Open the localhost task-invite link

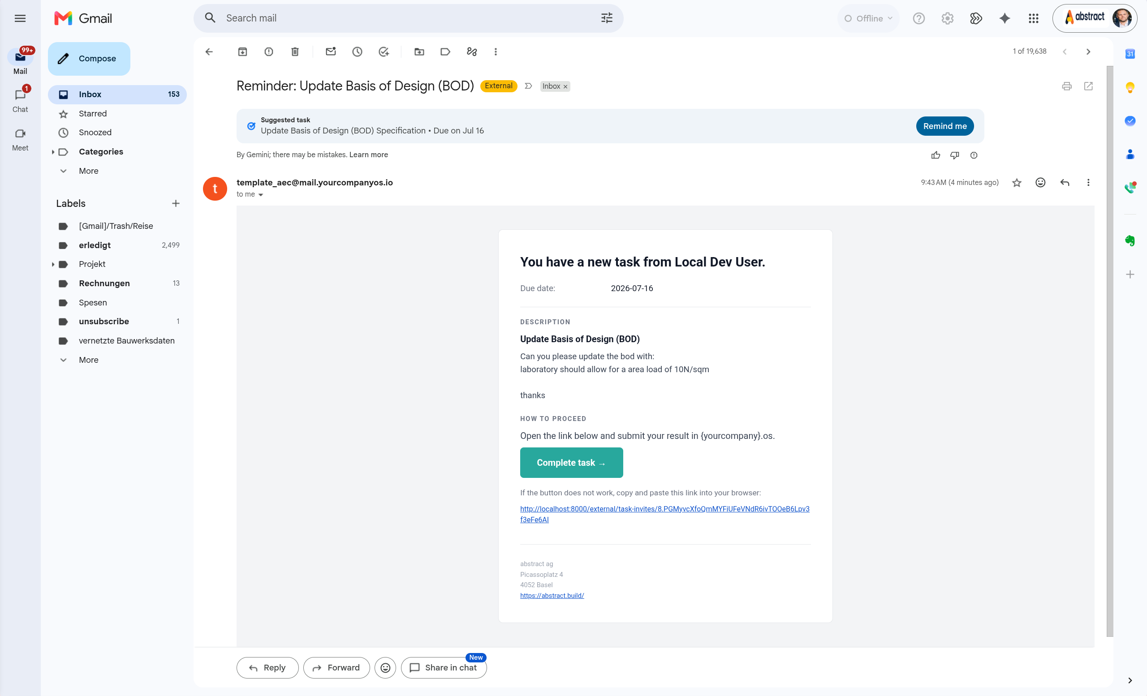[x=664, y=514]
